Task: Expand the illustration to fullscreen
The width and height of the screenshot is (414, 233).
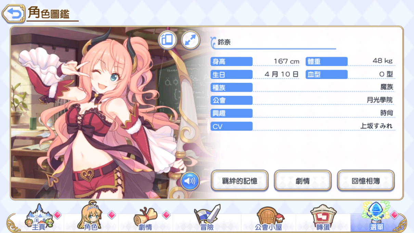Action: [x=191, y=40]
